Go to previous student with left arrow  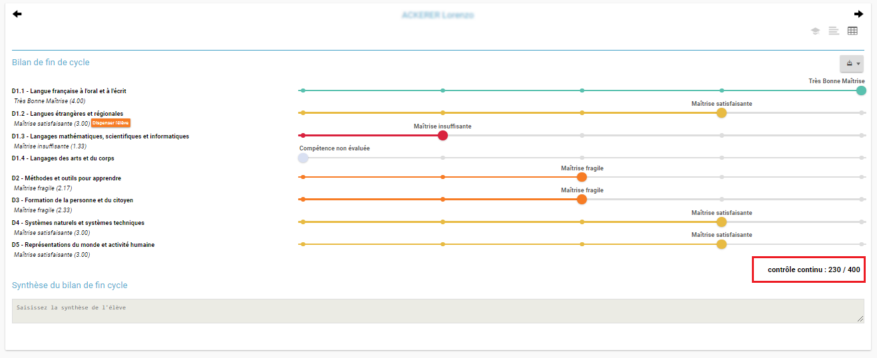[17, 14]
